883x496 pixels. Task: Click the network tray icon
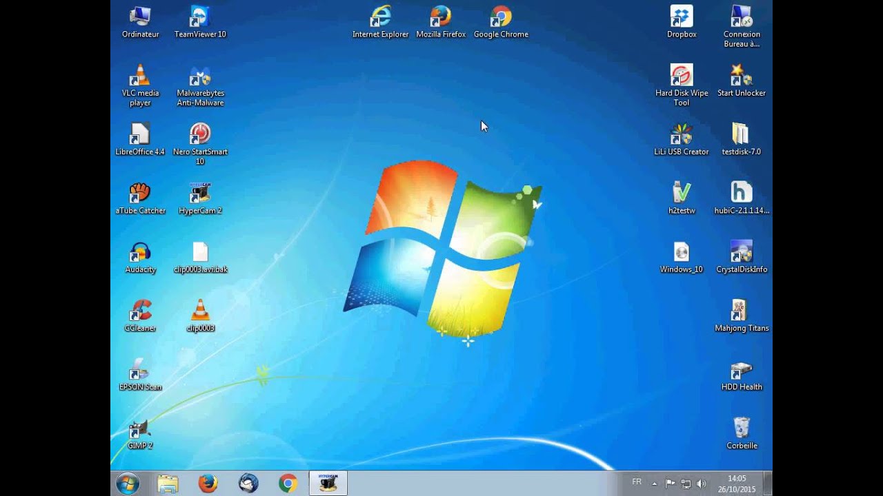click(686, 484)
